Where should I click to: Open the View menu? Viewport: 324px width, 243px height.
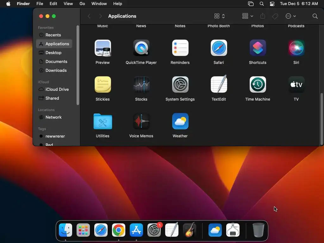68,4
